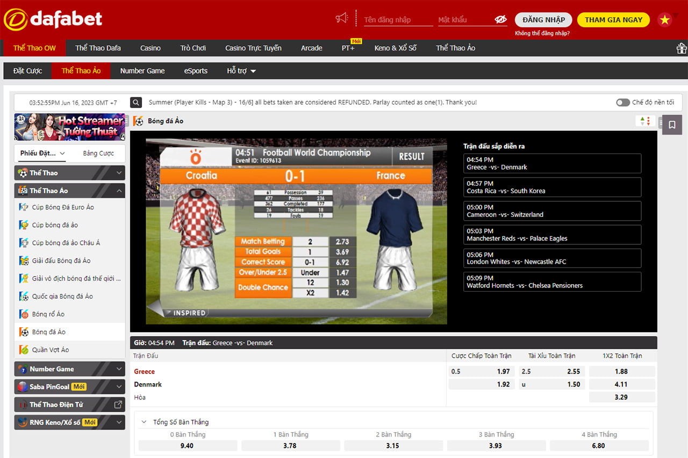
Task: Open the Casino Trực Tuyến menu
Action: click(253, 48)
